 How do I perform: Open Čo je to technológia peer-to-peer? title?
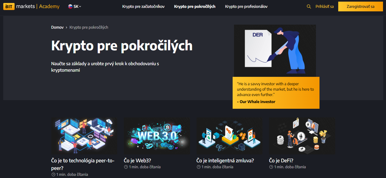click(83, 164)
